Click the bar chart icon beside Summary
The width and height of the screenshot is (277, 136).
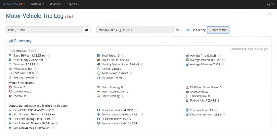tap(11, 41)
